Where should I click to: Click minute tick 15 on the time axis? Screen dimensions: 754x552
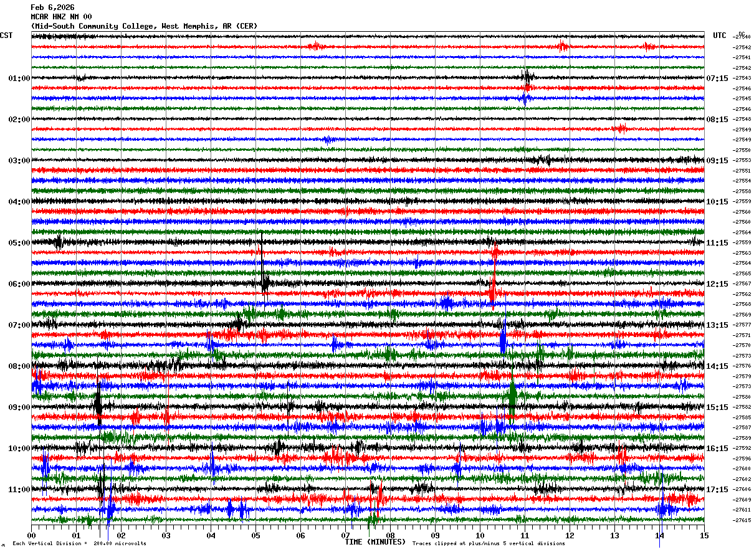coord(704,535)
